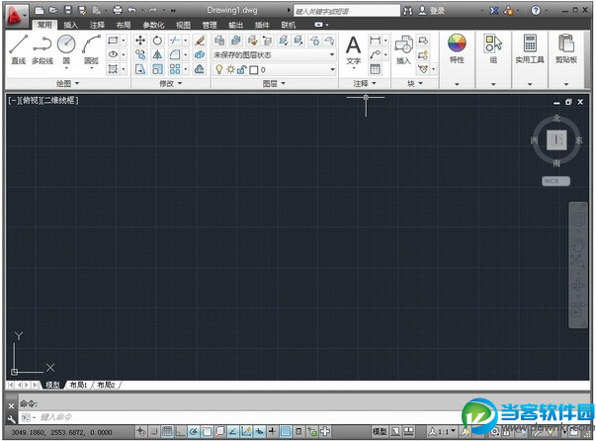Toggle Object Snap Tracking in status bar
Image resolution: width=596 pixels, height=441 pixels.
(233, 431)
